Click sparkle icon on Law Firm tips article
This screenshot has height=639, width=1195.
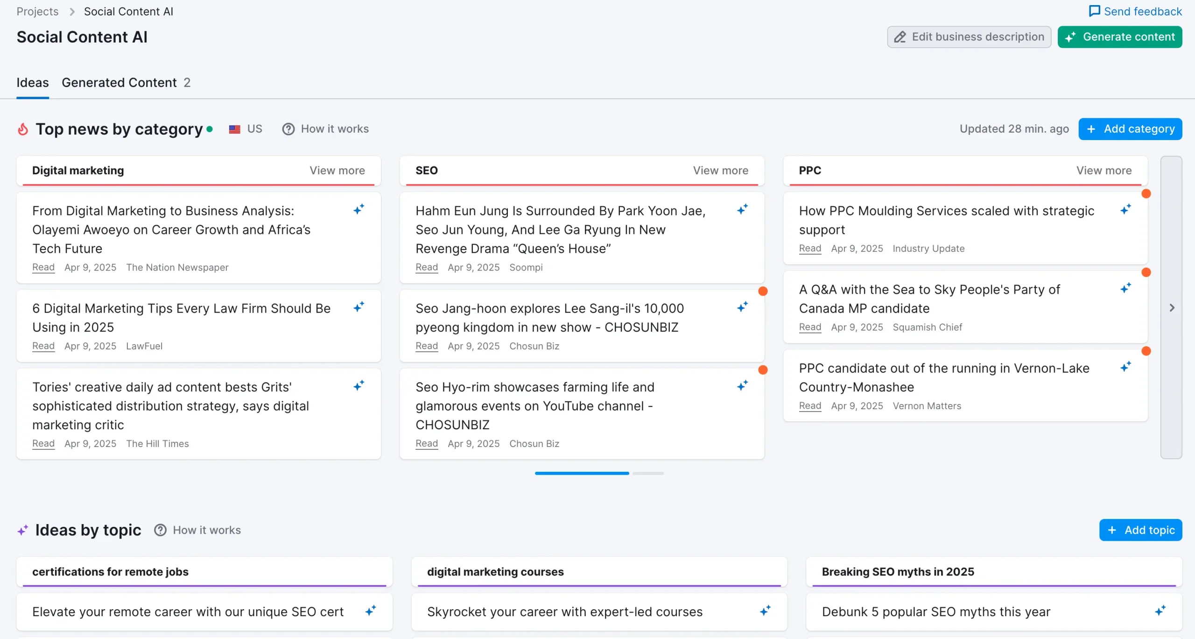358,307
